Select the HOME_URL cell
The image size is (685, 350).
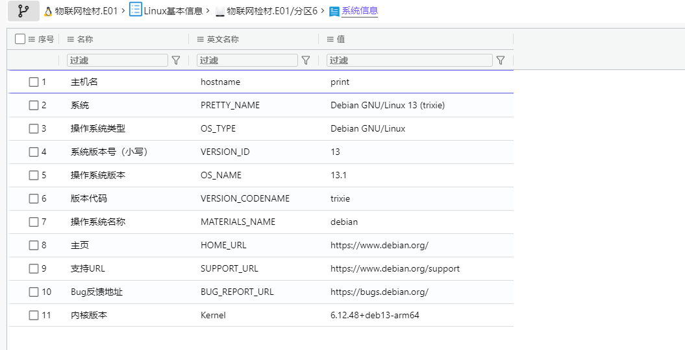(x=223, y=246)
